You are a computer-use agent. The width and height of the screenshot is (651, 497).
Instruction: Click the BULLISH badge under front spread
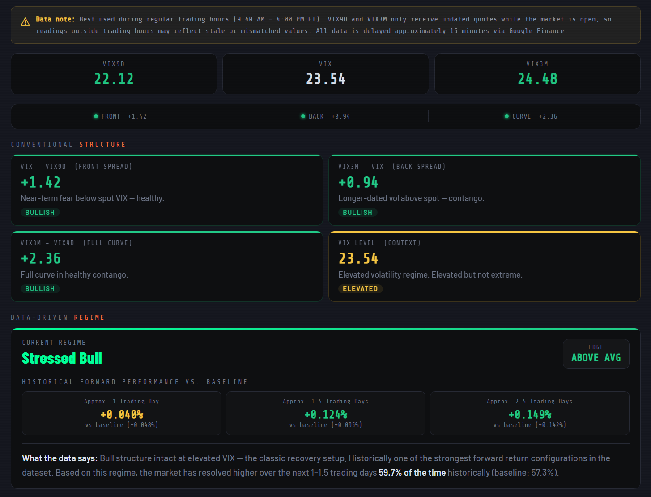(40, 213)
